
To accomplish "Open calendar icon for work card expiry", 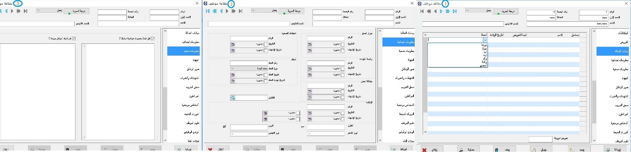I will point(309,97).
